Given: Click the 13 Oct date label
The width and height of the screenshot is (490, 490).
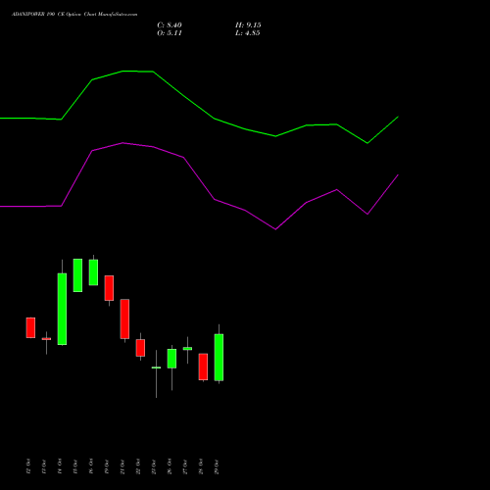Looking at the screenshot, I should click(44, 466).
